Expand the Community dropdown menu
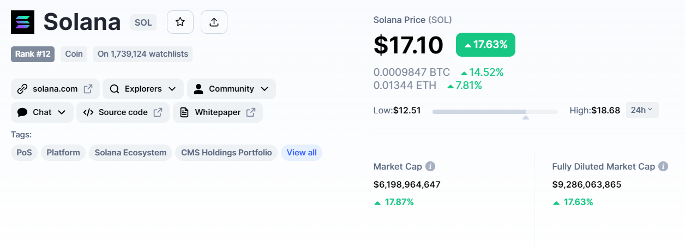The height and width of the screenshot is (247, 685). click(x=231, y=89)
